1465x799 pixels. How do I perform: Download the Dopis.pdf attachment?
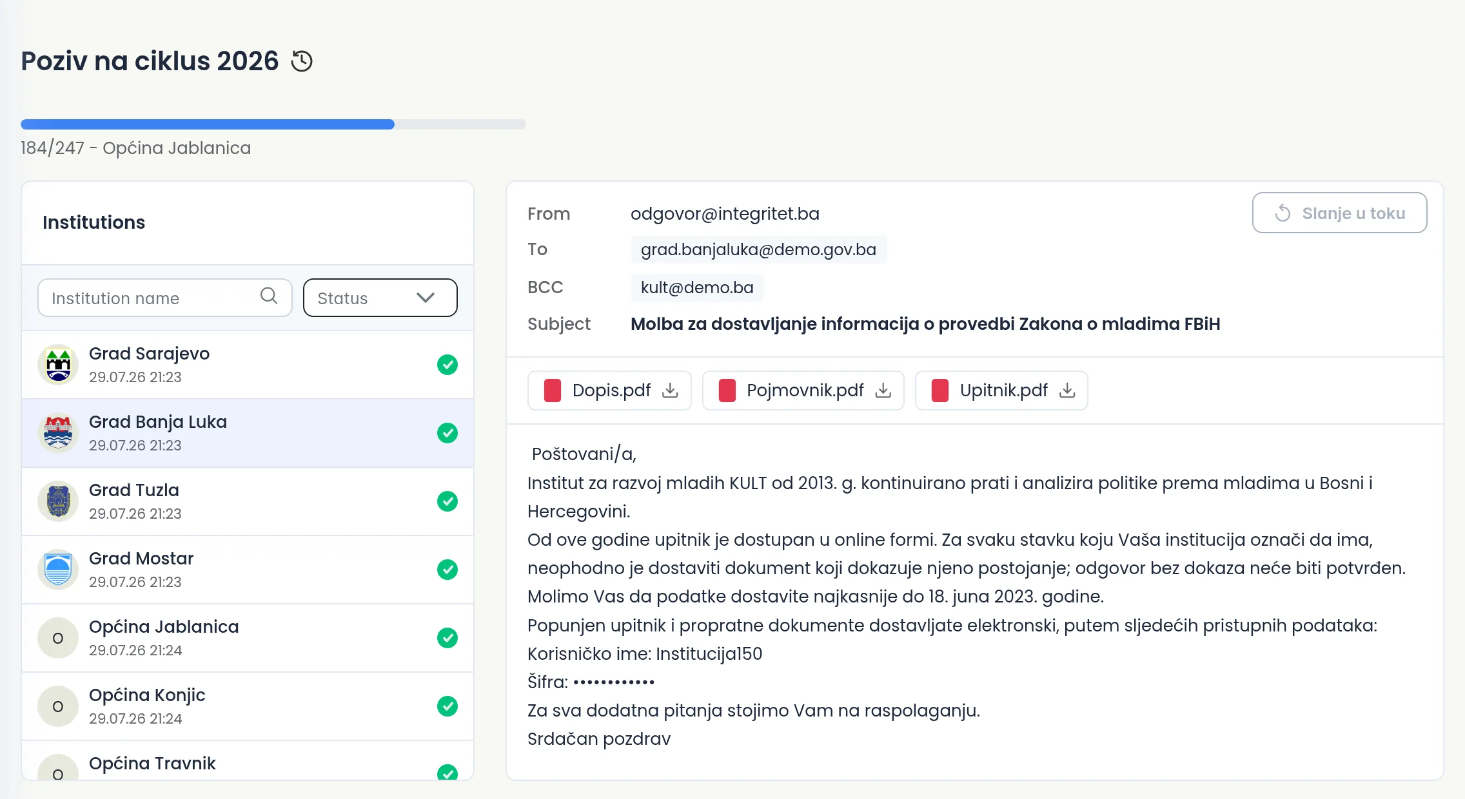point(671,390)
